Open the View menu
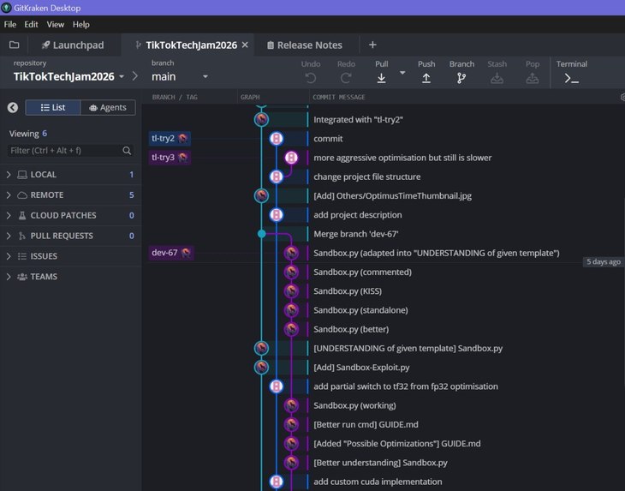The image size is (625, 491). click(56, 24)
